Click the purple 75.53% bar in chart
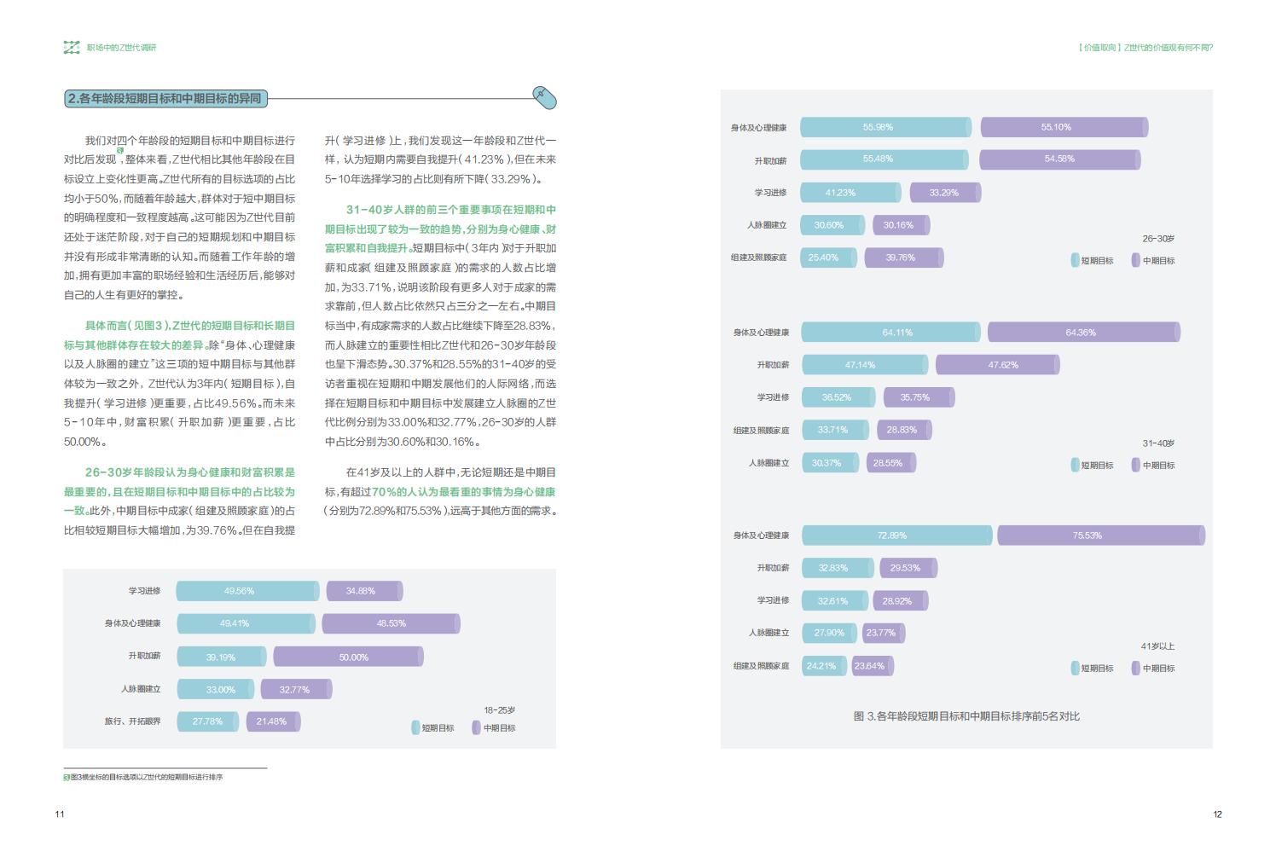Viewport: 1276px width, 857px height. click(1101, 536)
